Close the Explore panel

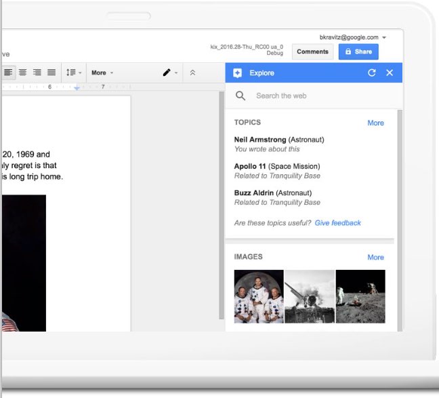[x=390, y=73]
